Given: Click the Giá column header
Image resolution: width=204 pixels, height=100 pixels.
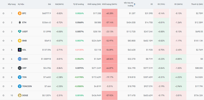Looking at the screenshot, I should pos(49,4).
